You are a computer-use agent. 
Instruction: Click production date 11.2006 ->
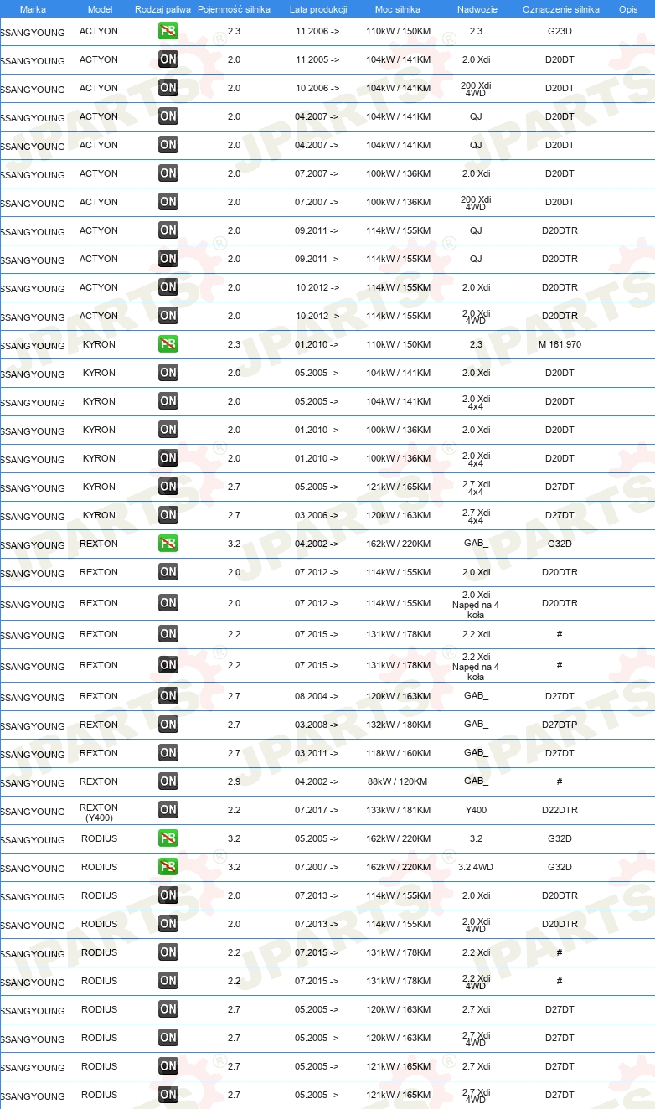(317, 31)
